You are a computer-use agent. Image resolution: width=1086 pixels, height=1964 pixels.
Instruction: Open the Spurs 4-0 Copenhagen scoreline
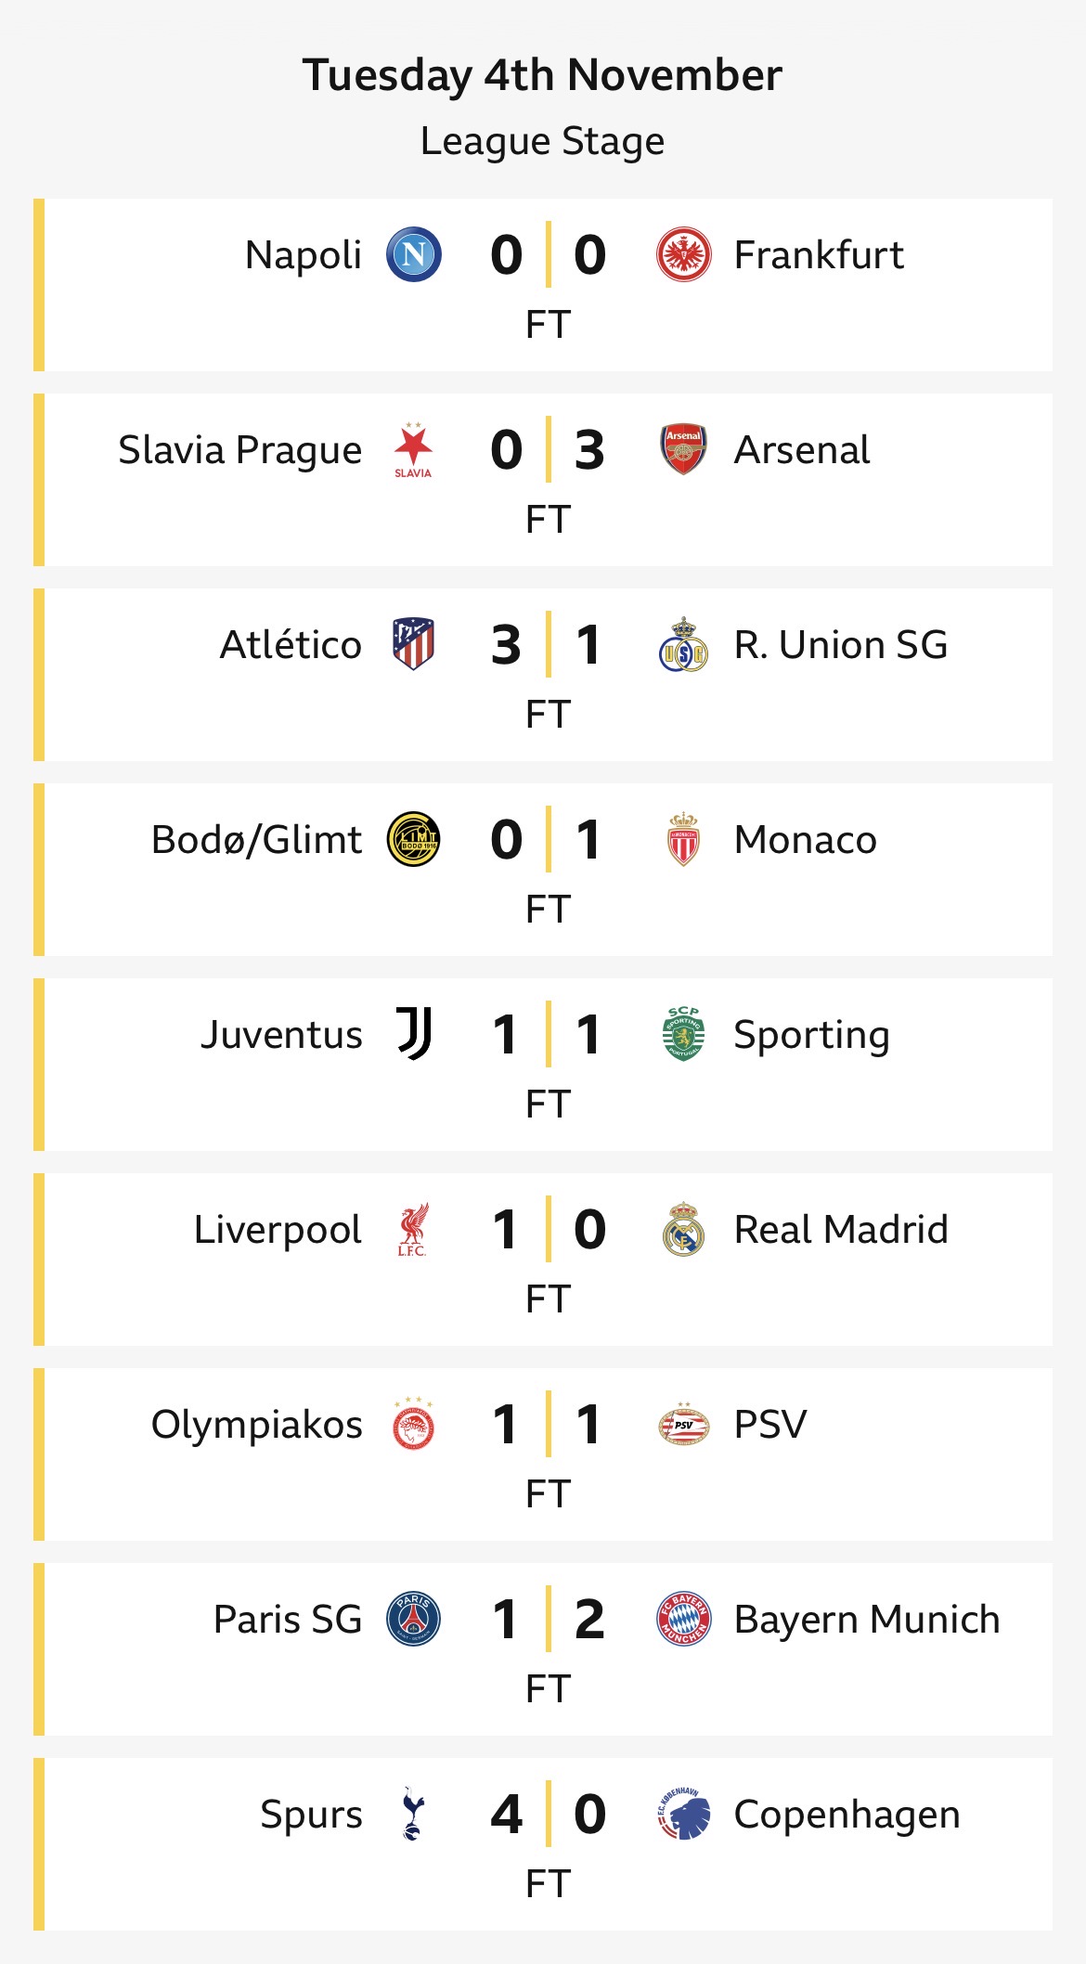coord(548,1815)
